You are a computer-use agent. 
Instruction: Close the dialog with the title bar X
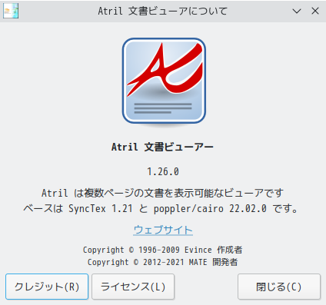[x=315, y=11]
